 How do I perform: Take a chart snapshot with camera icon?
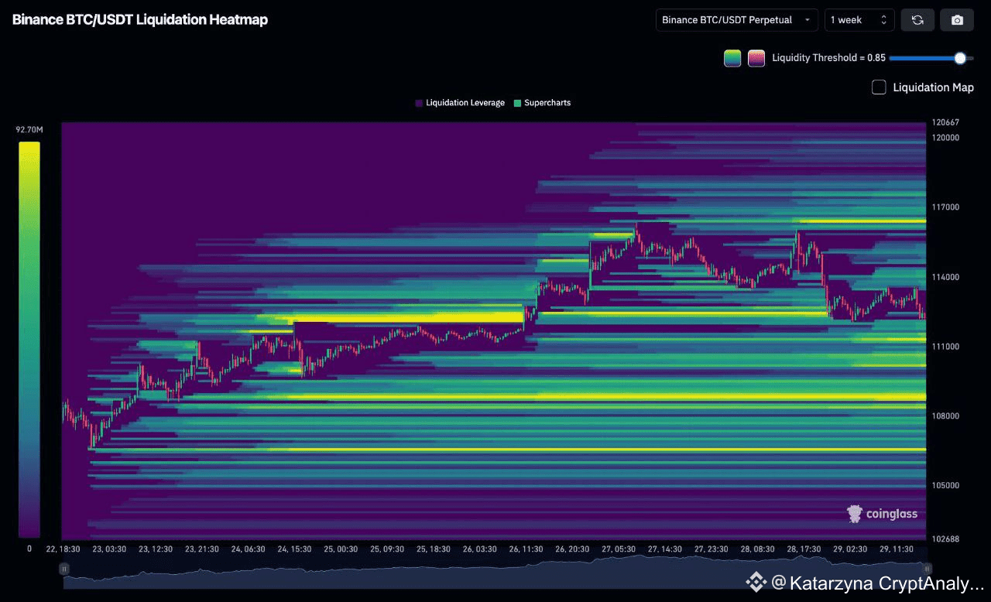coord(957,20)
